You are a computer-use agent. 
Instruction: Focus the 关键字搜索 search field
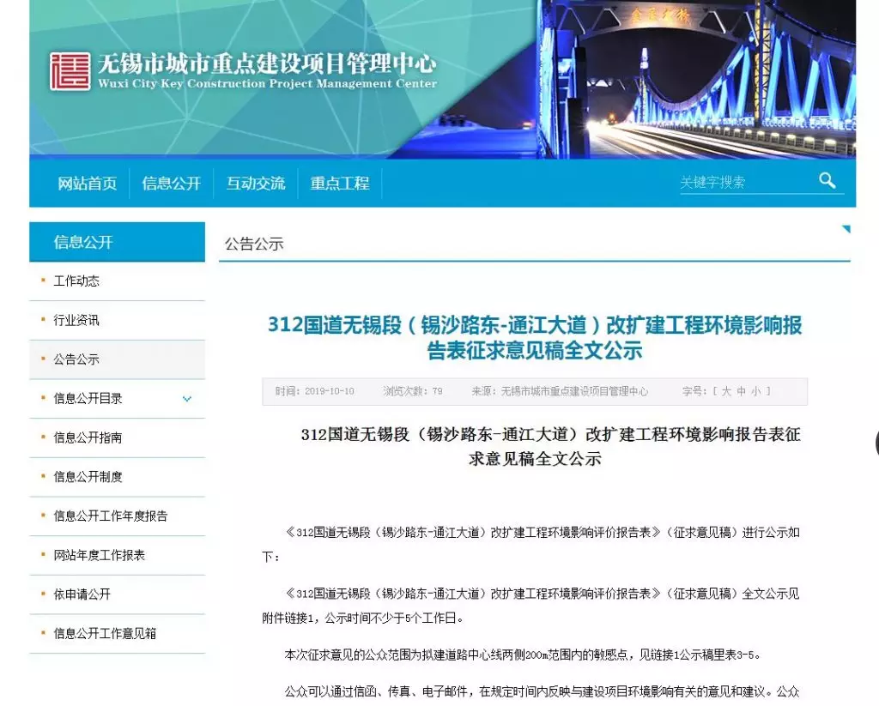point(743,182)
